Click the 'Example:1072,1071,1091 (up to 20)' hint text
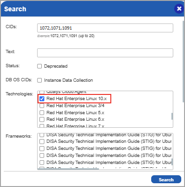The width and height of the screenshot is (185, 187). click(66, 36)
